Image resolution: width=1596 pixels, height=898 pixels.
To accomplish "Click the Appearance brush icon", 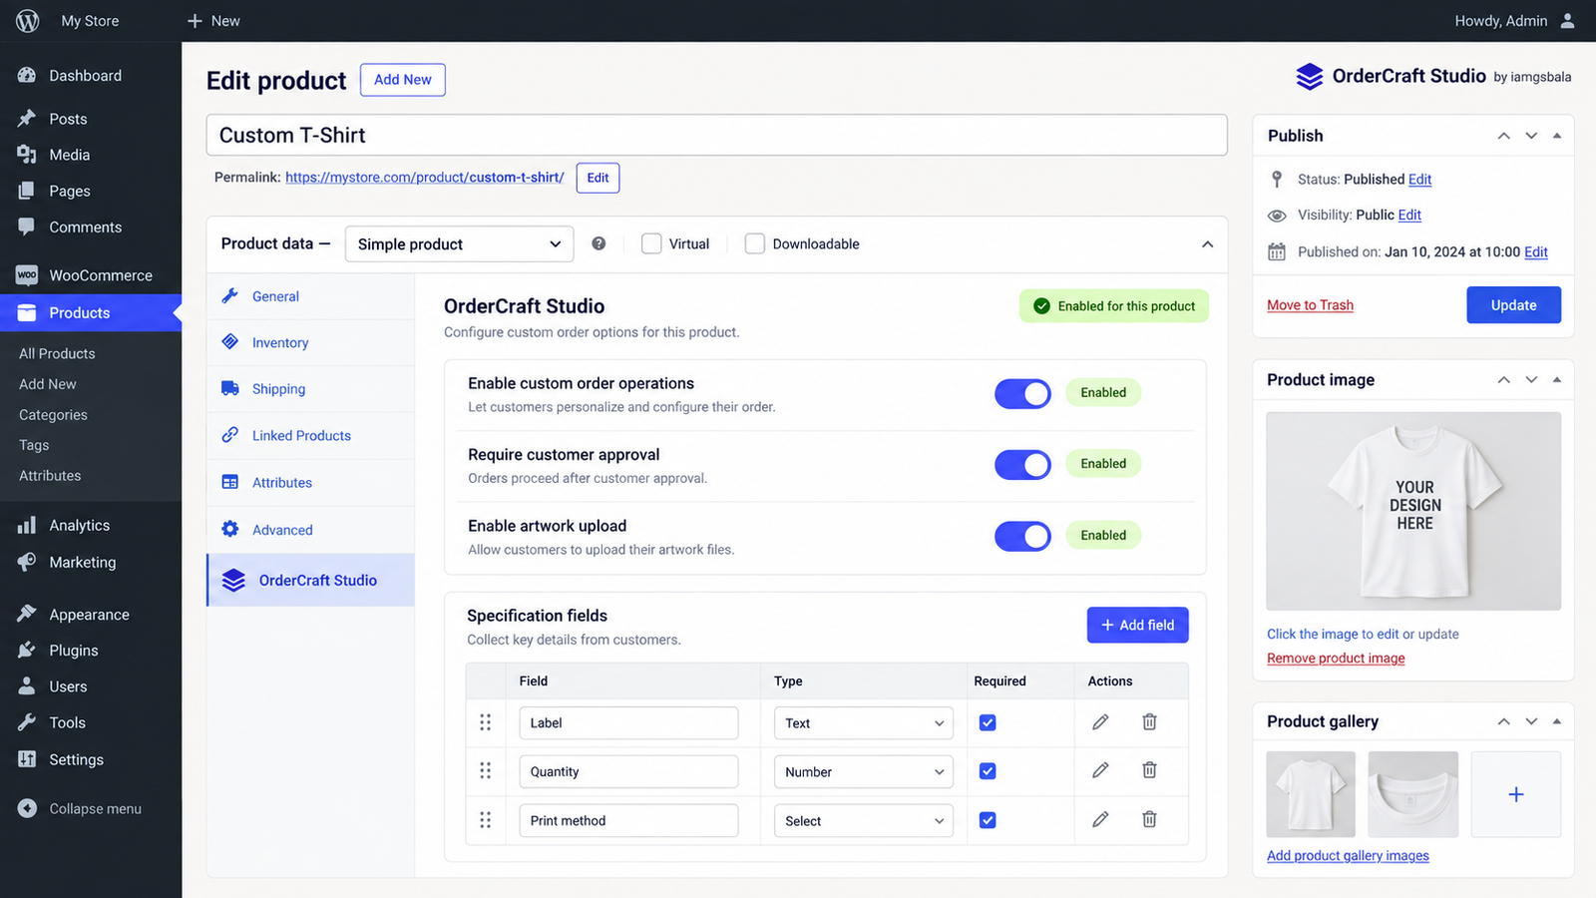I will (x=27, y=614).
